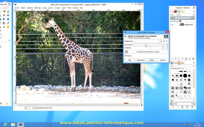204x127 pixels.
Task: Open the Basic brush tag dropdown
Action: click(x=182, y=101)
